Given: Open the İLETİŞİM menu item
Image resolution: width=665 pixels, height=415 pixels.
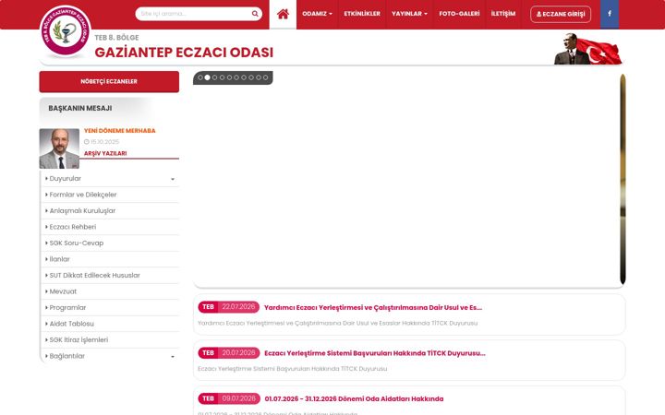Looking at the screenshot, I should coord(503,14).
